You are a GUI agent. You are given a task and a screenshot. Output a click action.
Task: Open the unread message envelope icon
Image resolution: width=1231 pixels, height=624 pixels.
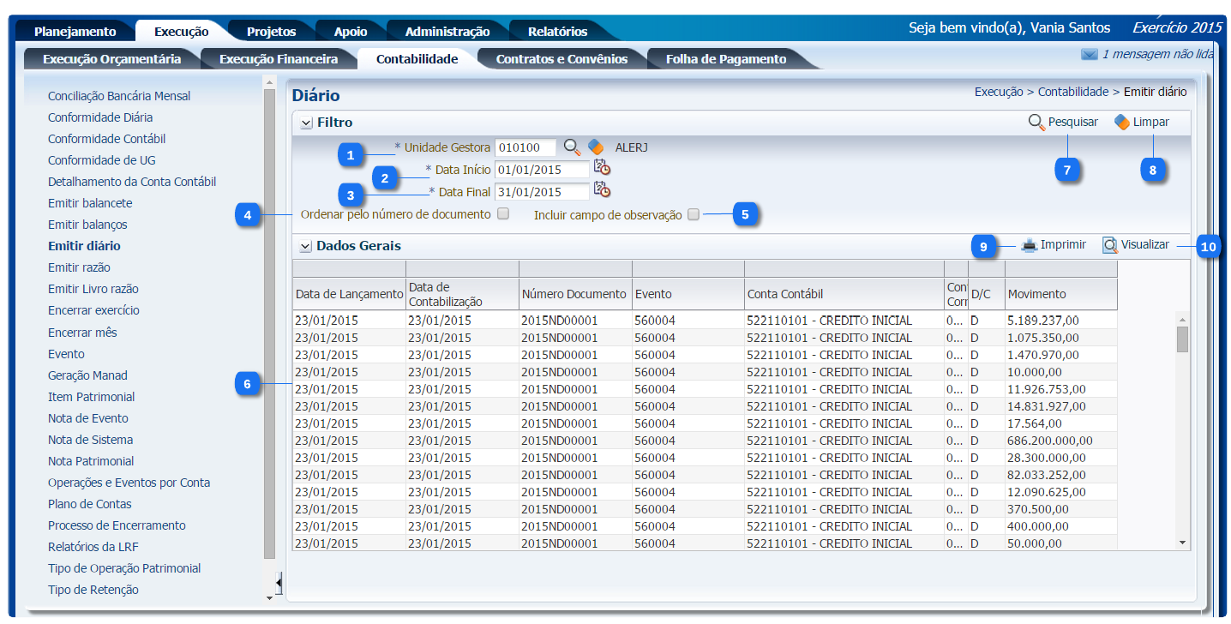click(1089, 55)
